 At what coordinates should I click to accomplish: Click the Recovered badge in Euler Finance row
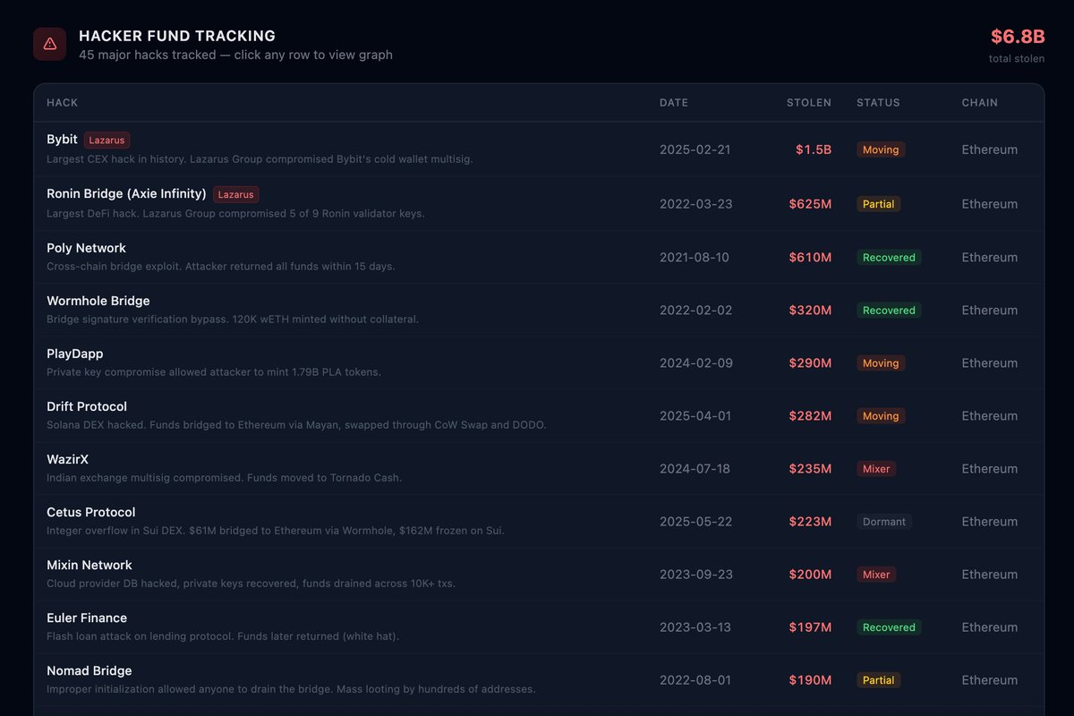click(x=889, y=626)
